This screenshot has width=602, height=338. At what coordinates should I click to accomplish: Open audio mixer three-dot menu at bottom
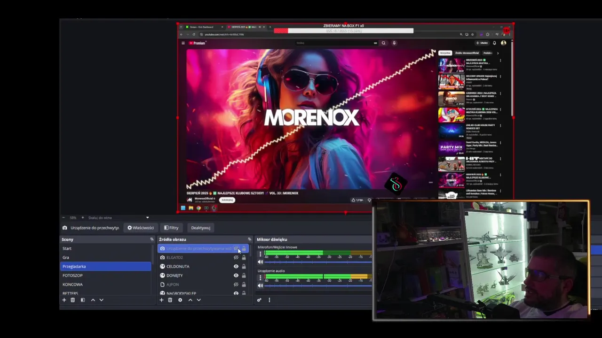[x=269, y=300]
